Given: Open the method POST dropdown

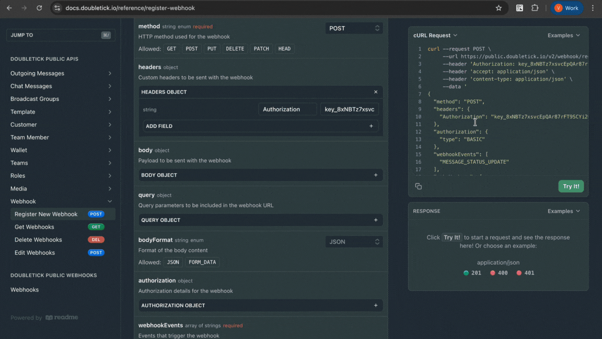Looking at the screenshot, I should pos(354,28).
